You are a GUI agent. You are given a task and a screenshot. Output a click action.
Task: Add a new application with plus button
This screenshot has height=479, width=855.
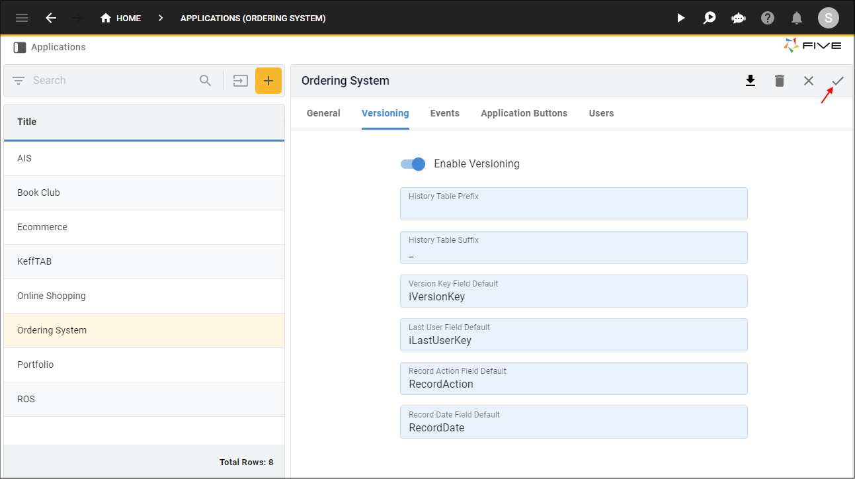click(268, 81)
